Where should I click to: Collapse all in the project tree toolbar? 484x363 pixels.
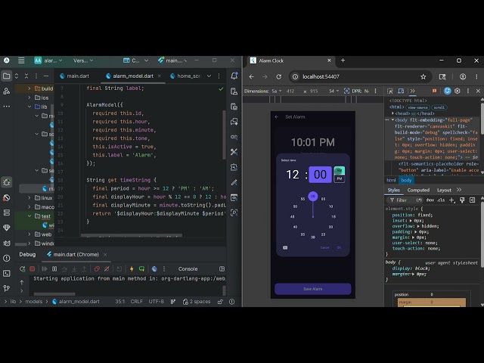pos(26,76)
